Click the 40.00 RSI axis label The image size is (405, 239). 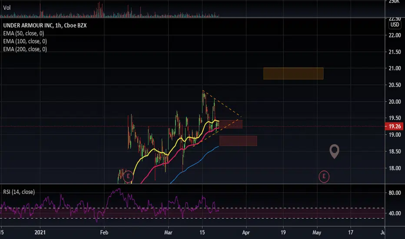395,213
